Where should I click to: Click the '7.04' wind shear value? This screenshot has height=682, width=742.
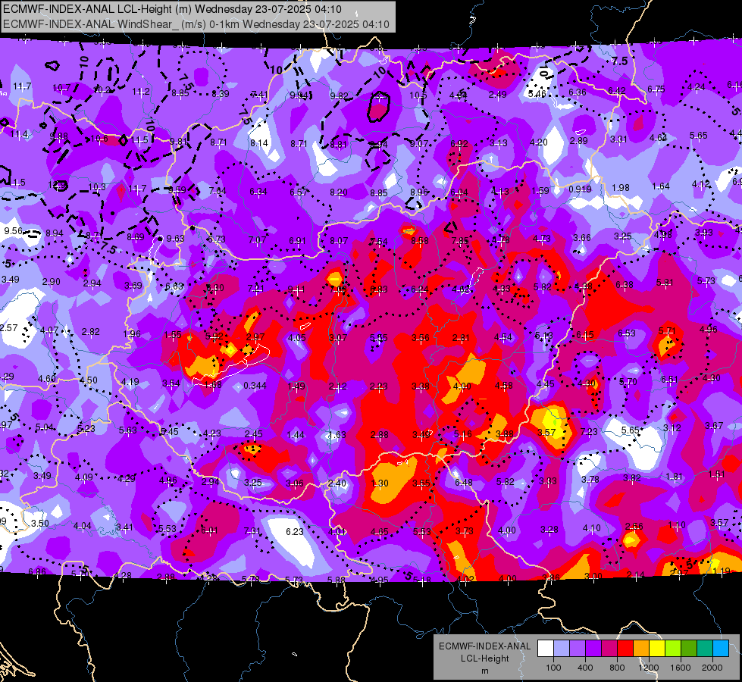(x=218, y=191)
